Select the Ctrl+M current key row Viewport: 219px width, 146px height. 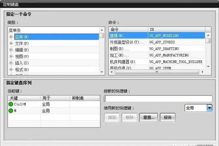tap(54, 104)
